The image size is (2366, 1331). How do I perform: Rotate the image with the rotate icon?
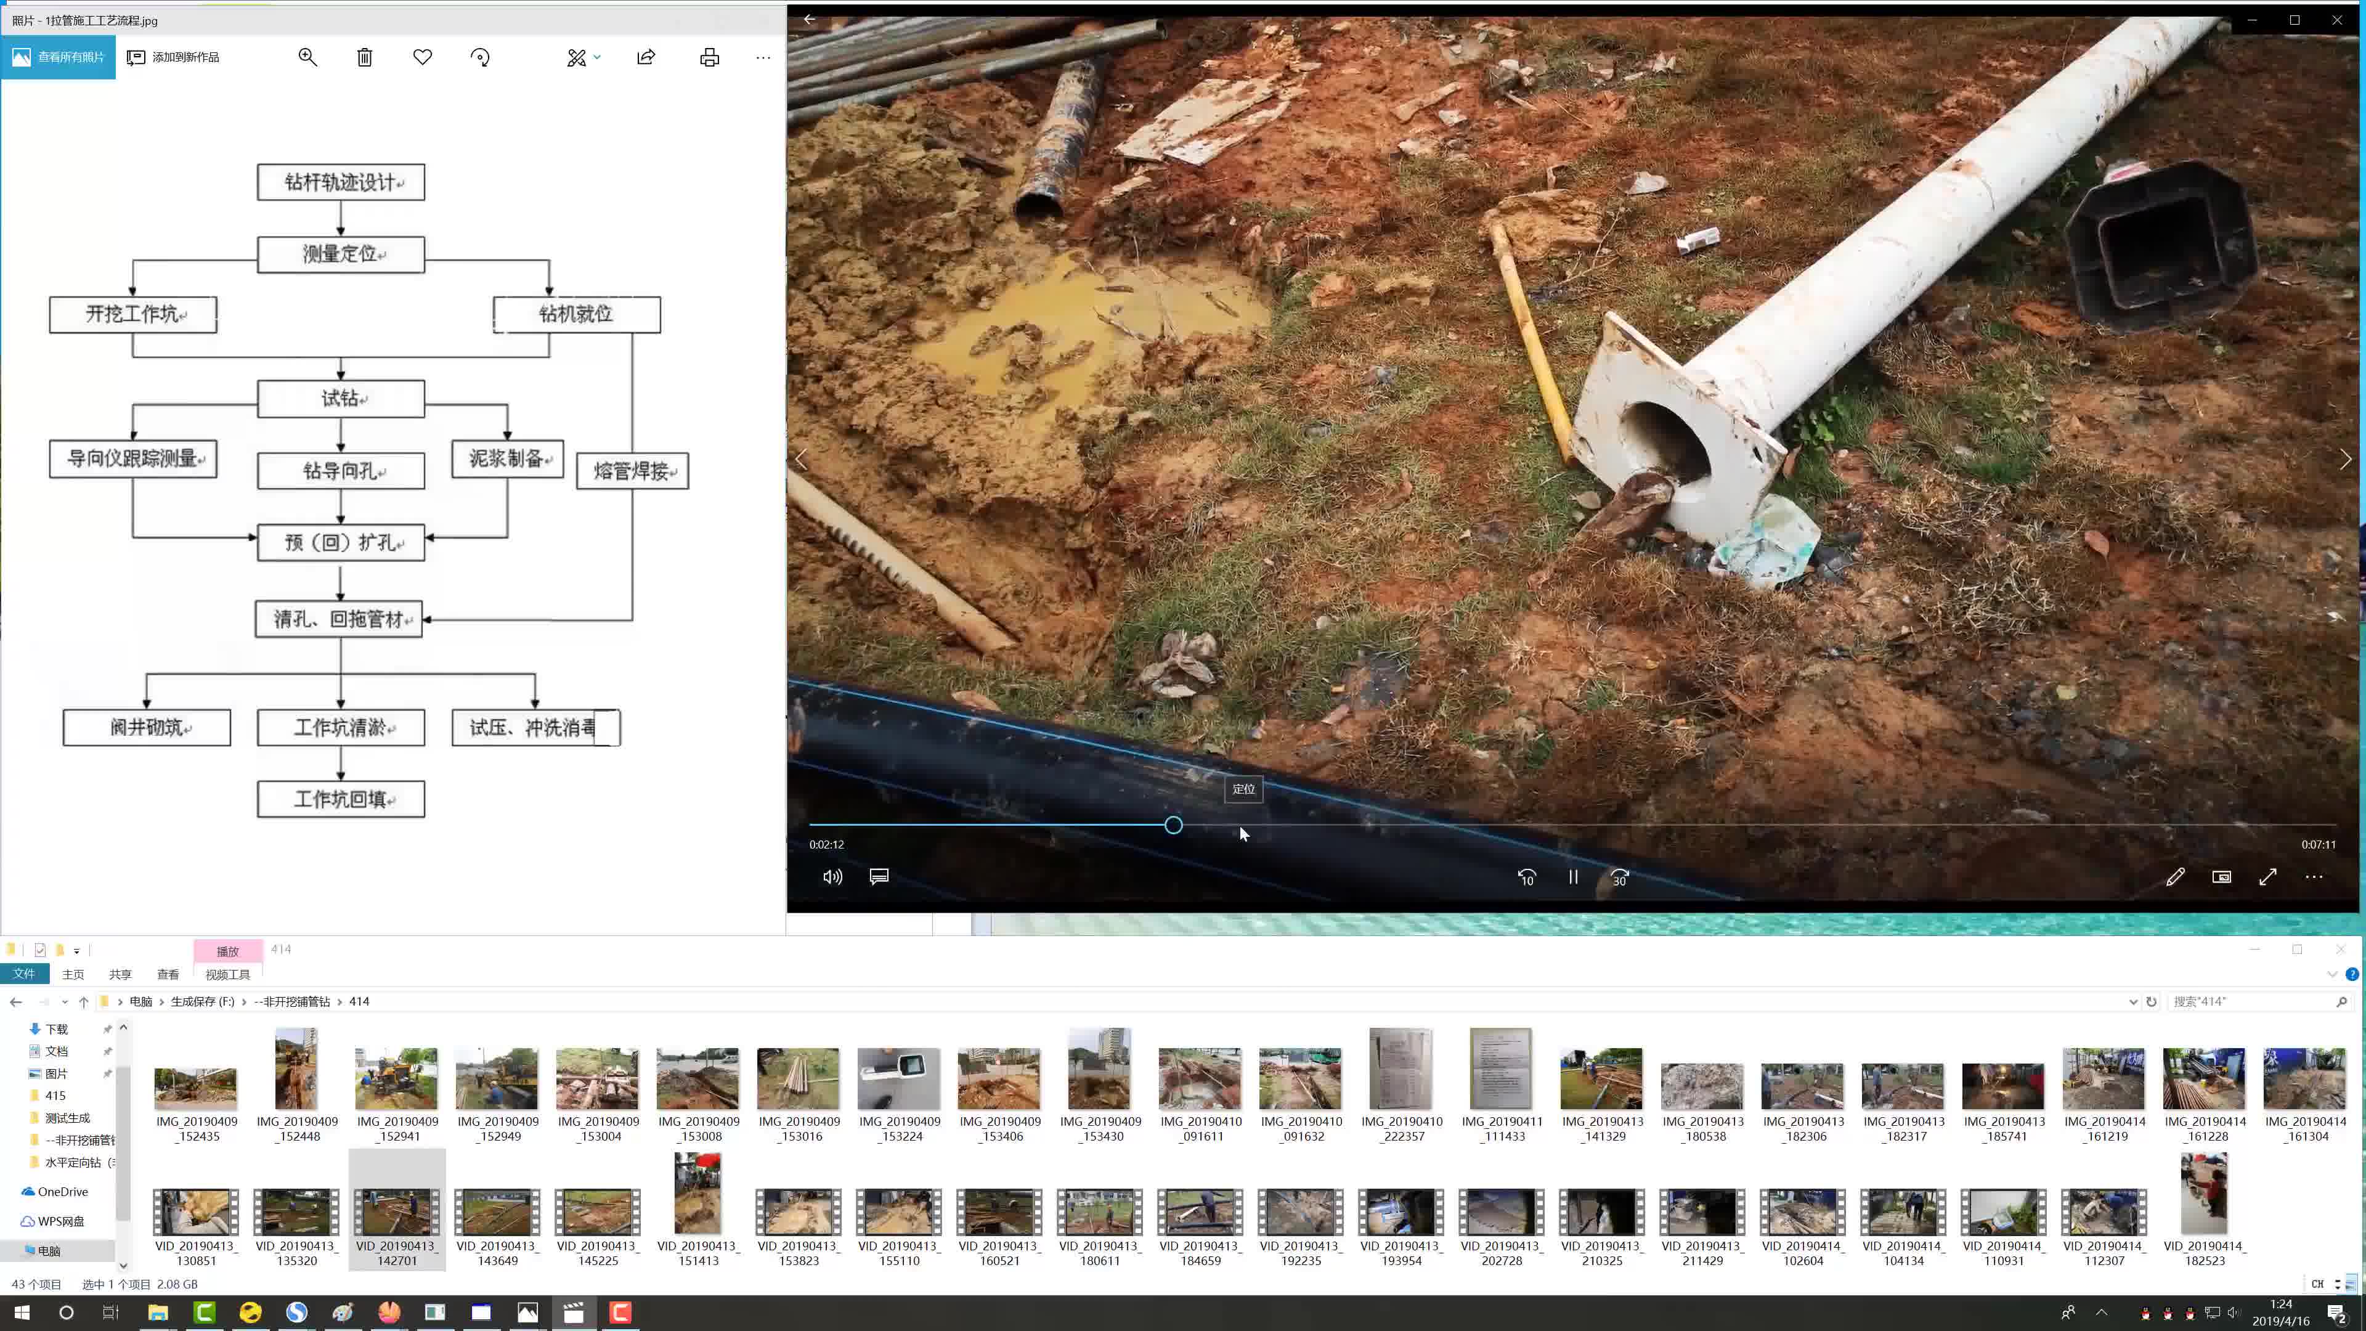[481, 57]
